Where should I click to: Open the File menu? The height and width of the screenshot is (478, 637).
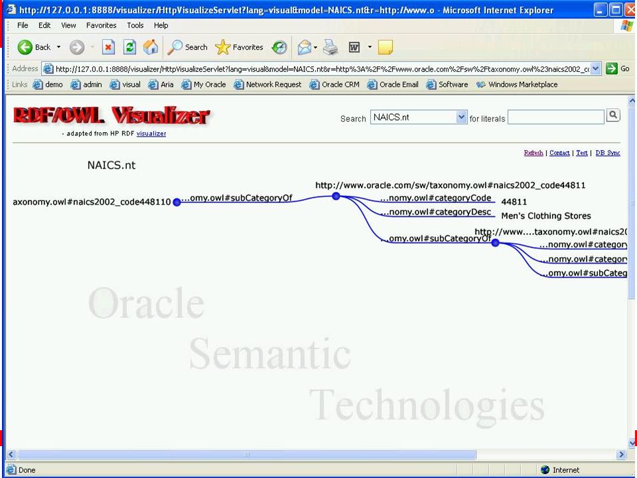pos(23,25)
